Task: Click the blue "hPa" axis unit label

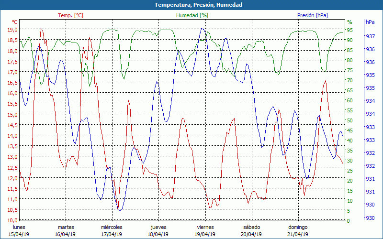Action: click(x=370, y=22)
